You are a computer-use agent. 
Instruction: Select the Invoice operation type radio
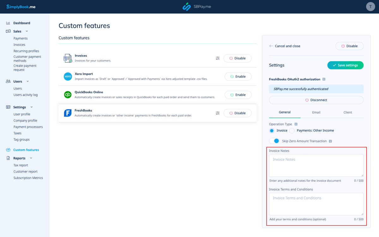coord(272,130)
